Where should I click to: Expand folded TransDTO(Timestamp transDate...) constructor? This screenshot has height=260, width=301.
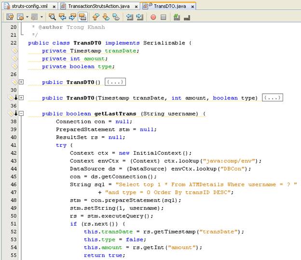(21, 98)
